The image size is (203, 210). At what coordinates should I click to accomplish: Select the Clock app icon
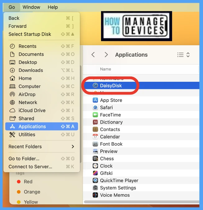point(95,166)
